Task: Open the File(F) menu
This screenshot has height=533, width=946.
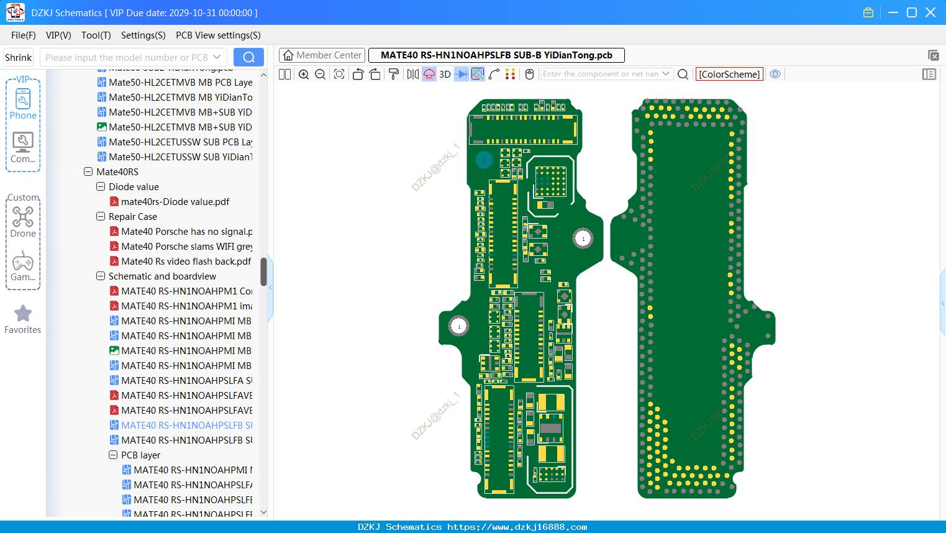Action: tap(24, 35)
